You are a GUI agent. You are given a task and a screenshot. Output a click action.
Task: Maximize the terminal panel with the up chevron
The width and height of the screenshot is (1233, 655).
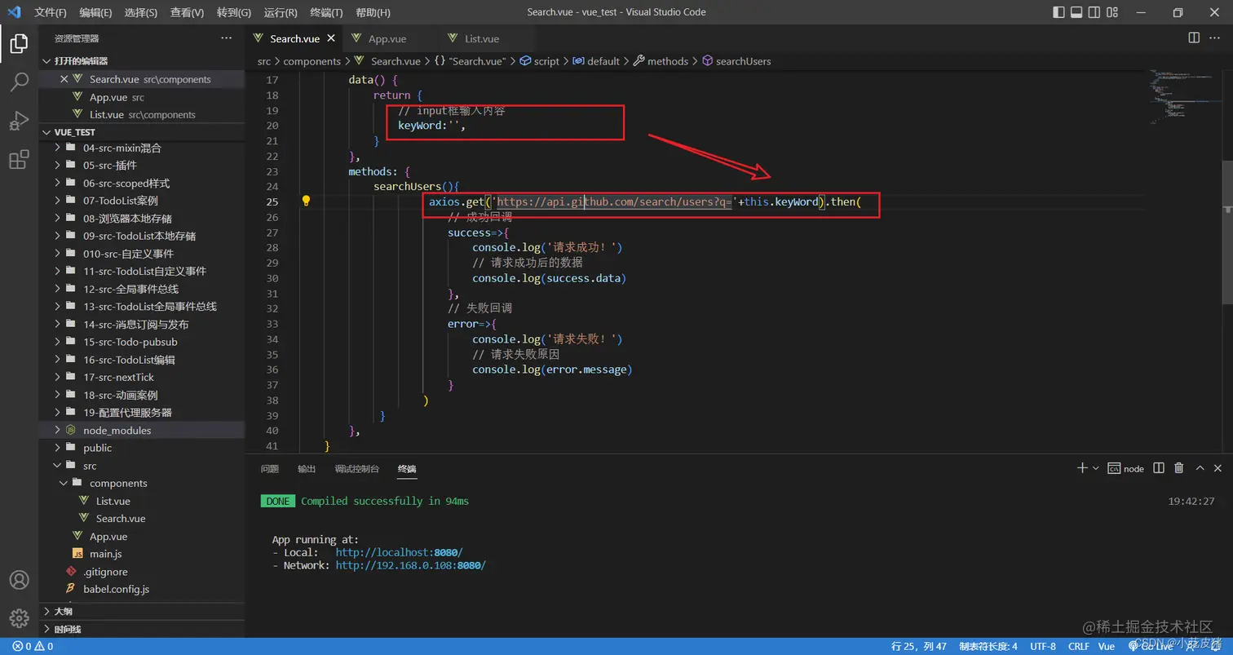click(1200, 468)
